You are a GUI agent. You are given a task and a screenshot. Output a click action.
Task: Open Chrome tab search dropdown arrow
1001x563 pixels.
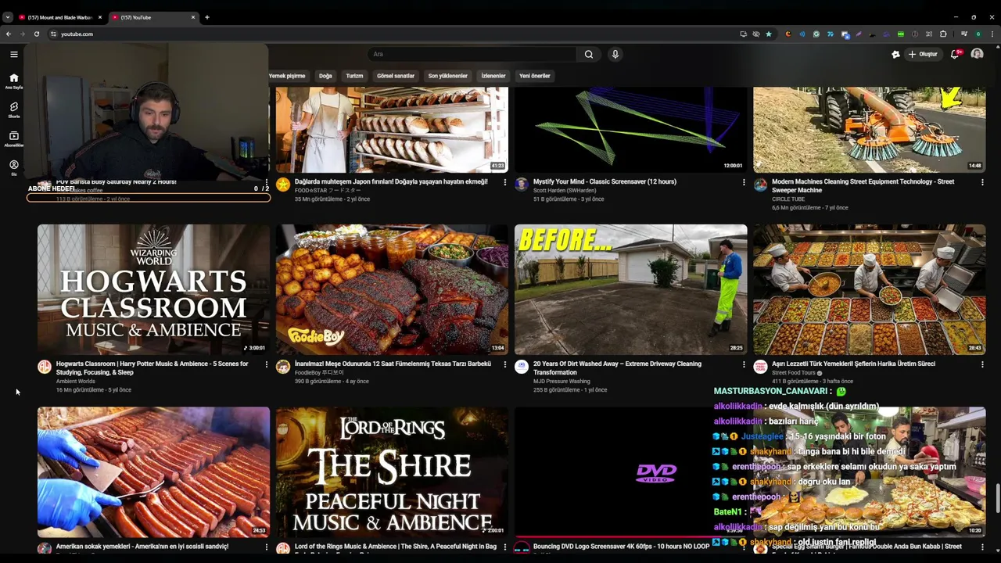[8, 17]
